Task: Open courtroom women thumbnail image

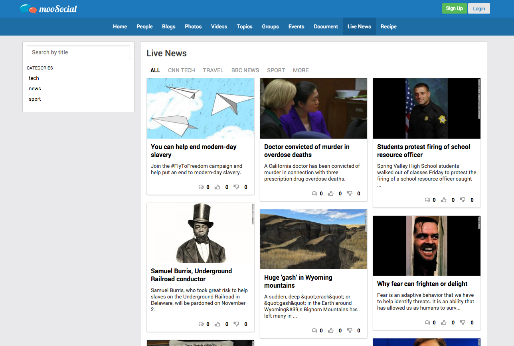Action: [314, 108]
